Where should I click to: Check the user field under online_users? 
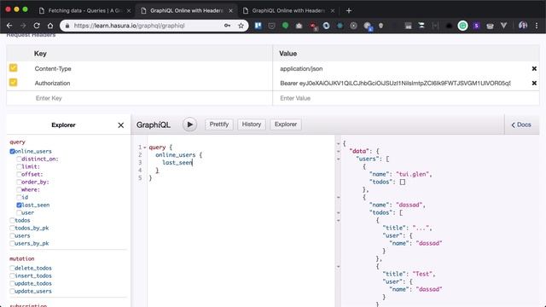point(19,212)
